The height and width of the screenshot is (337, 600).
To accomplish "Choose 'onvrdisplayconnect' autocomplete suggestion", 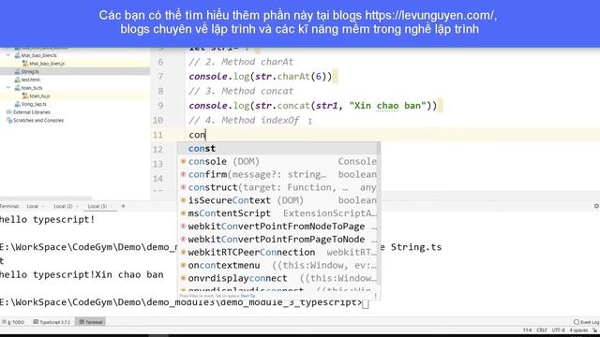I will pyautogui.click(x=278, y=279).
